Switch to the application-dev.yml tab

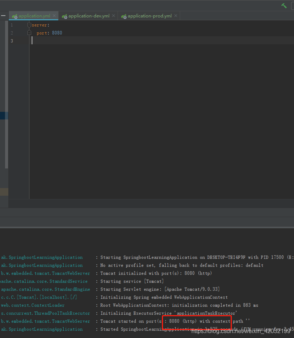(x=89, y=16)
